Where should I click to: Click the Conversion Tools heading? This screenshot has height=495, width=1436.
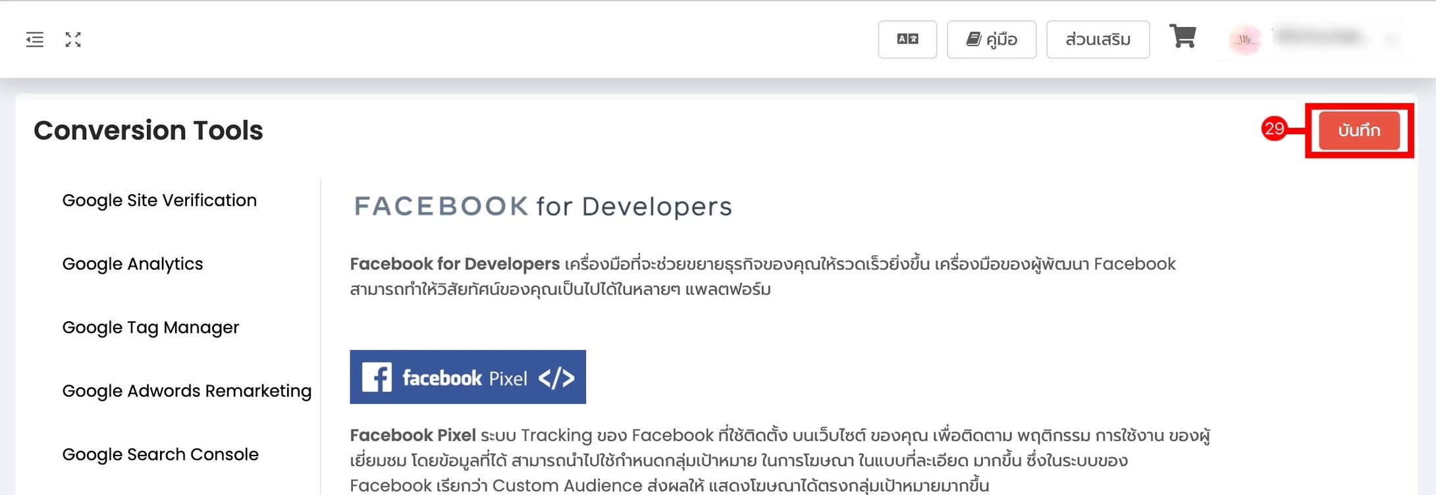tap(148, 130)
